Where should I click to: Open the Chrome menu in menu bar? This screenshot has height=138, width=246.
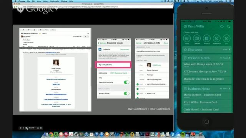pos(22,1)
